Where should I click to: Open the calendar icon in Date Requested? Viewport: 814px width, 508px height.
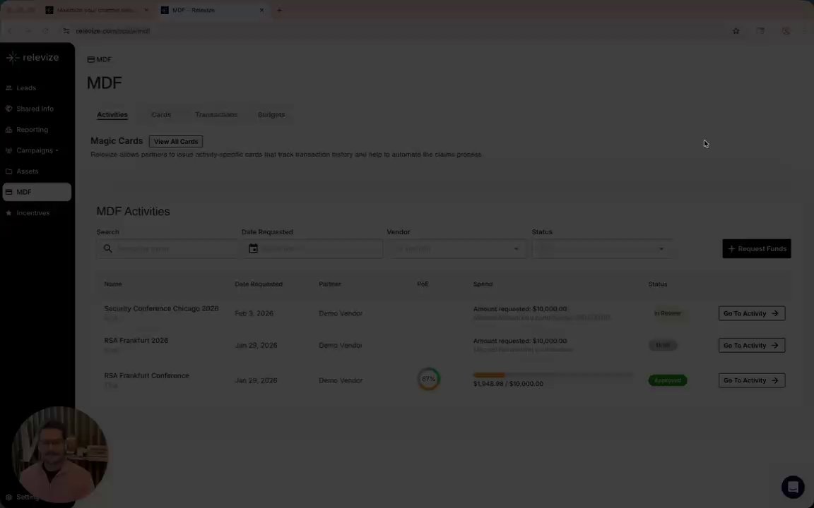point(254,249)
